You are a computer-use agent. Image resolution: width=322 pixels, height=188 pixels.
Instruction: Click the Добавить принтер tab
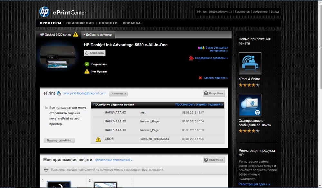[98, 35]
